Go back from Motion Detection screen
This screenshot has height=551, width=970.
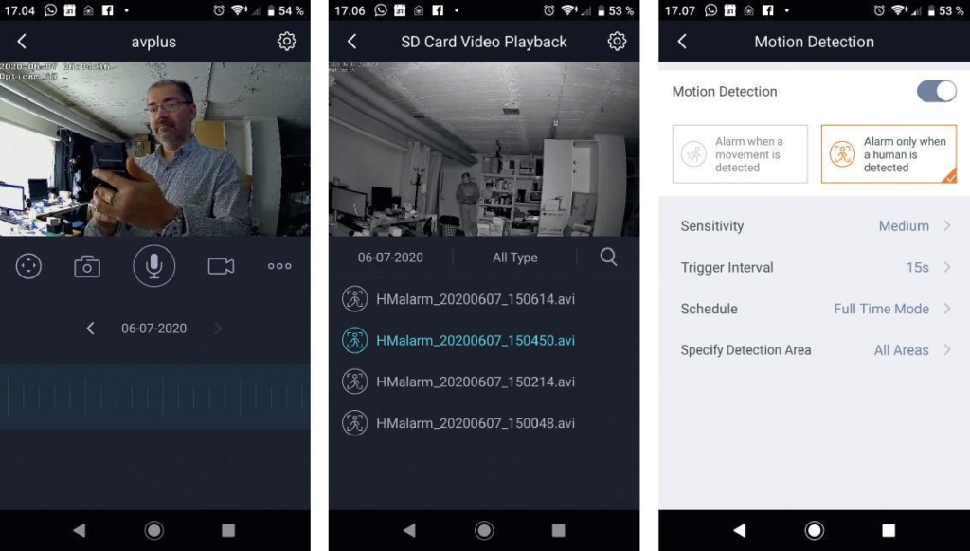coord(682,42)
